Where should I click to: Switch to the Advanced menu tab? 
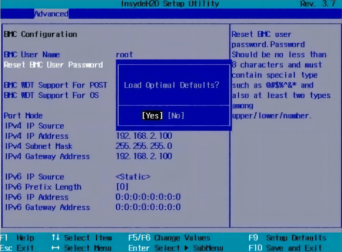click(51, 14)
